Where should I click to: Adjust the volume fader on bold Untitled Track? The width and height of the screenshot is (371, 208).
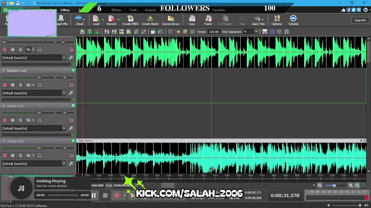point(39,77)
